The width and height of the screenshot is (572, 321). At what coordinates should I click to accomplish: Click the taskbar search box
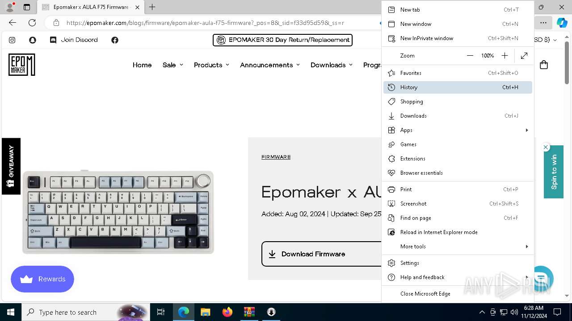point(86,312)
